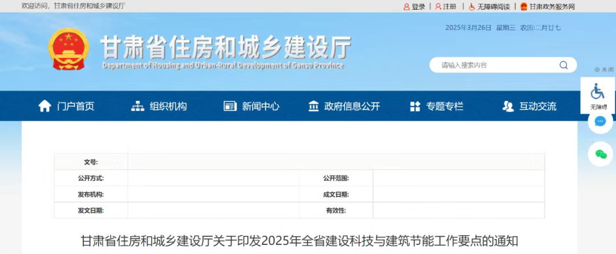The image size is (616, 254).
Task: Click the 成文日期: label cell
Action: (x=337, y=194)
